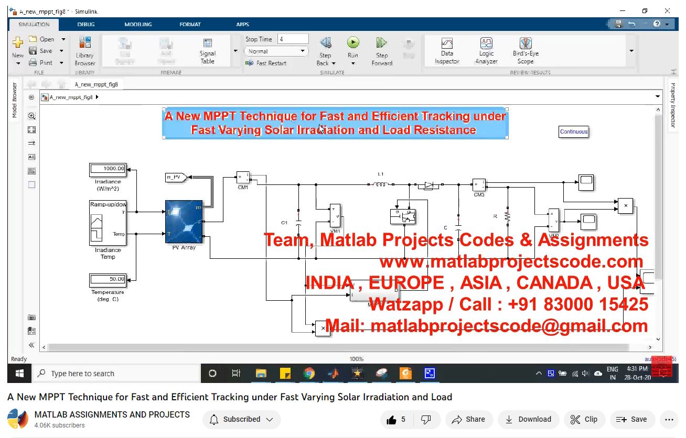Expand the Review Results gallery arrow

(x=631, y=51)
